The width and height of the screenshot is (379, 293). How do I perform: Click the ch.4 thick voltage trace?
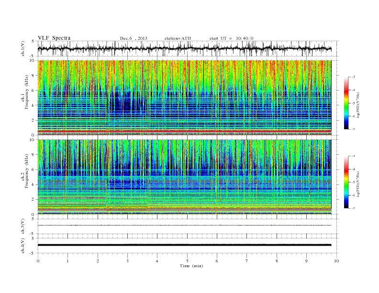(184, 245)
